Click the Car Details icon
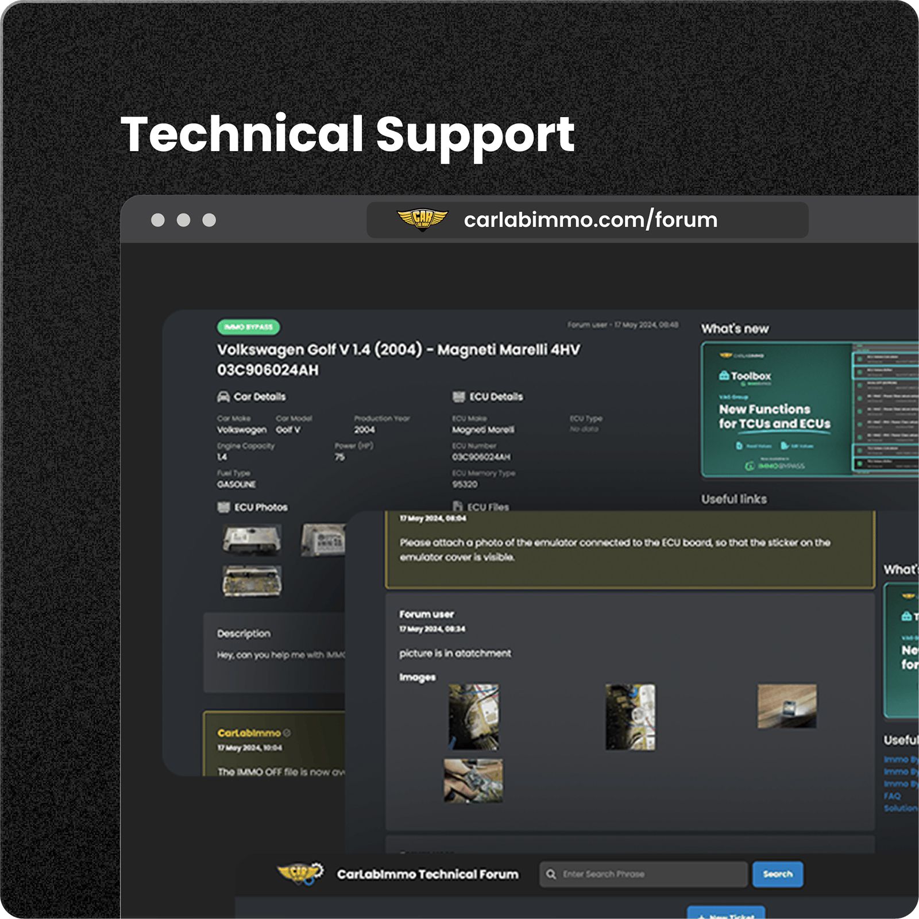Image resolution: width=919 pixels, height=919 pixels. point(223,396)
